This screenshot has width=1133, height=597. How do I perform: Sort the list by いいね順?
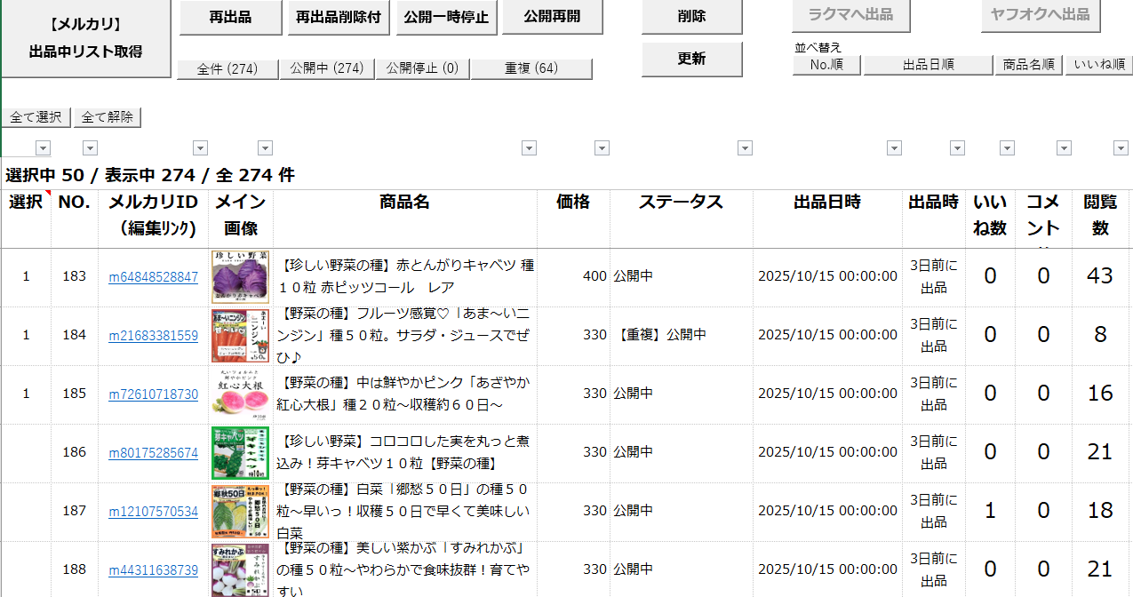(x=1098, y=65)
